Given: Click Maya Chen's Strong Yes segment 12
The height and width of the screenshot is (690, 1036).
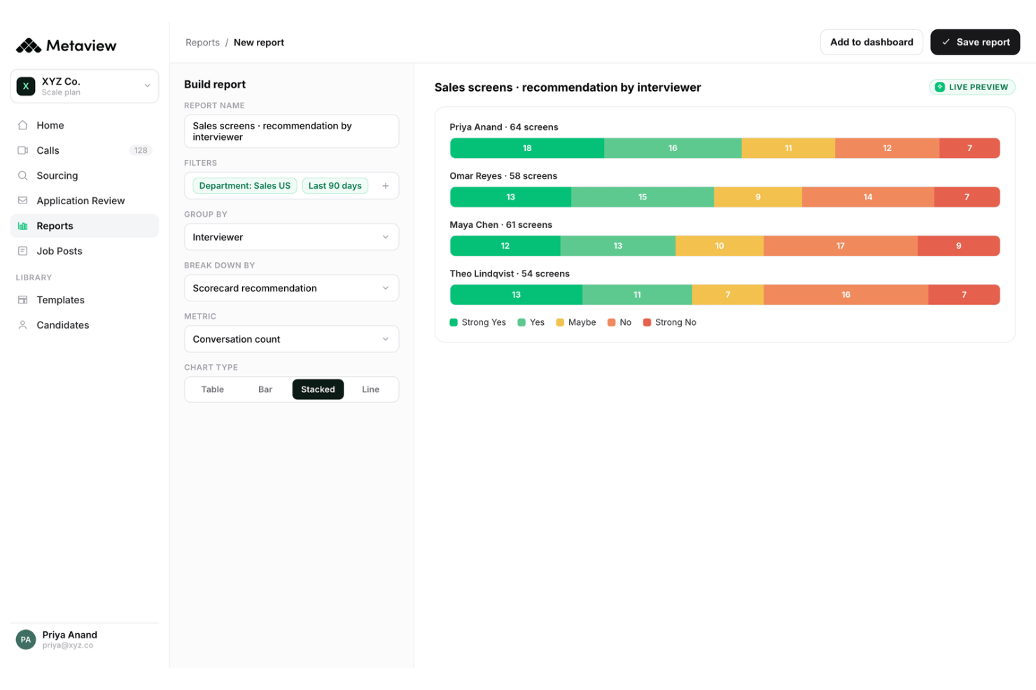Looking at the screenshot, I should tap(505, 246).
